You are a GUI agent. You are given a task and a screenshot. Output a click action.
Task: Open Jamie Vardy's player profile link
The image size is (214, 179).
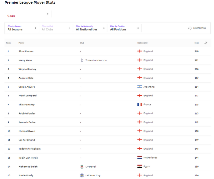tap(26, 175)
